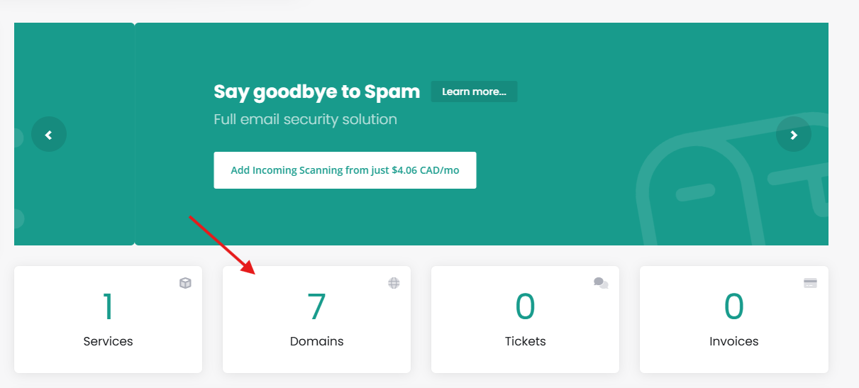The height and width of the screenshot is (388, 859).
Task: Open the Learn more... spam link
Action: [474, 92]
